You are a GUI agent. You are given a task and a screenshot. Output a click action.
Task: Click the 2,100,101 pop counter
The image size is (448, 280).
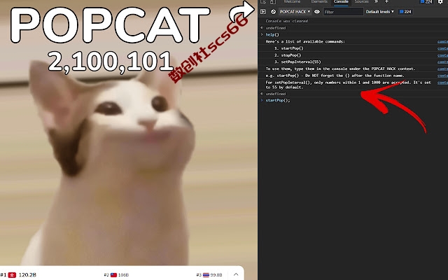coord(111,61)
